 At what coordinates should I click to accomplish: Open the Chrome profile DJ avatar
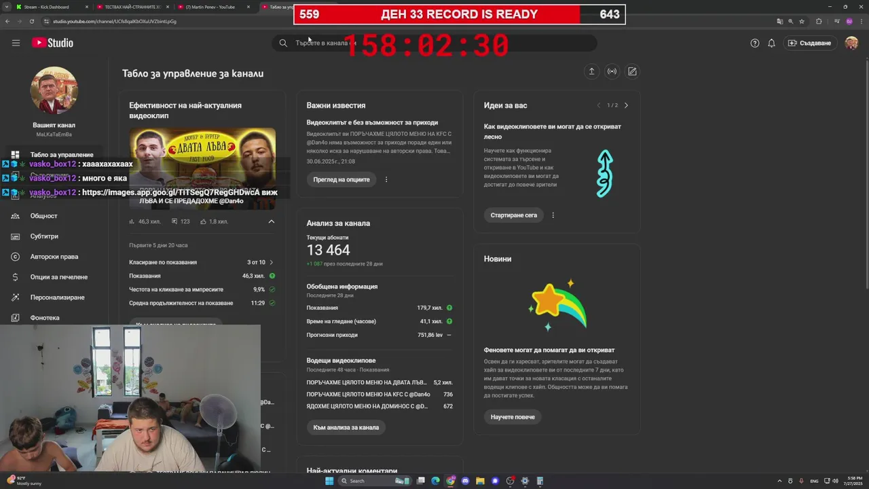pyautogui.click(x=849, y=21)
